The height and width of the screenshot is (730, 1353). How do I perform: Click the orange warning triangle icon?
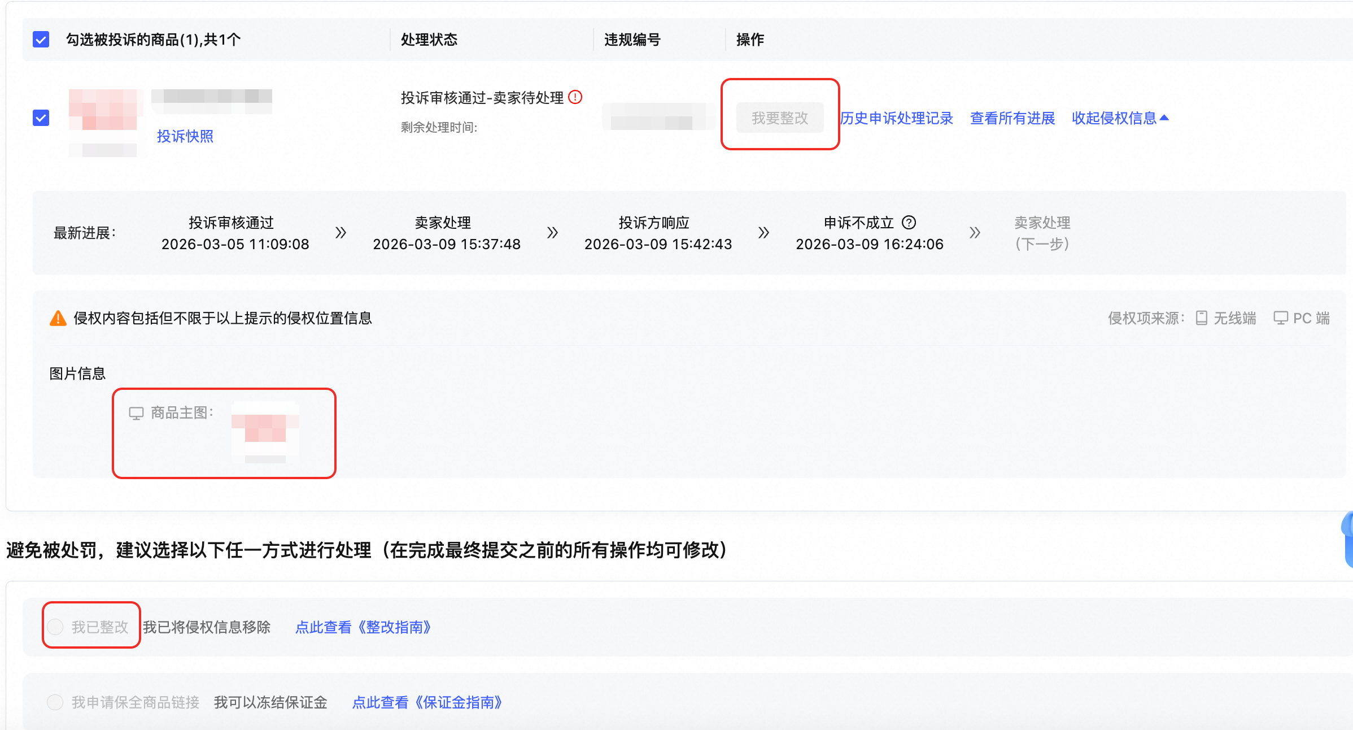(x=58, y=319)
